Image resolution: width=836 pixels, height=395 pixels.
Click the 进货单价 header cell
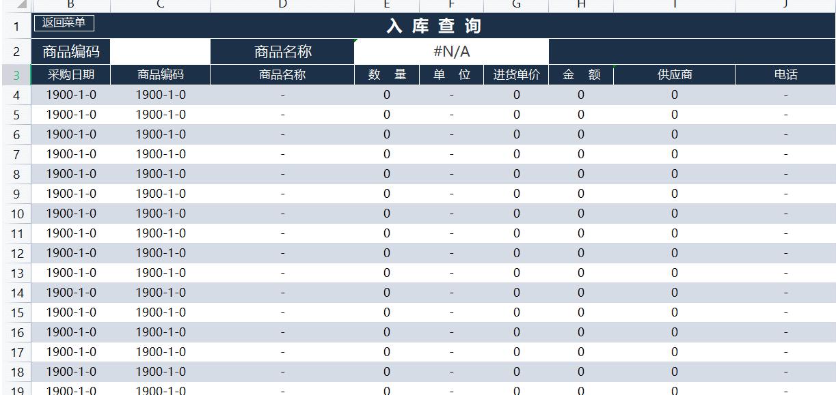[517, 75]
